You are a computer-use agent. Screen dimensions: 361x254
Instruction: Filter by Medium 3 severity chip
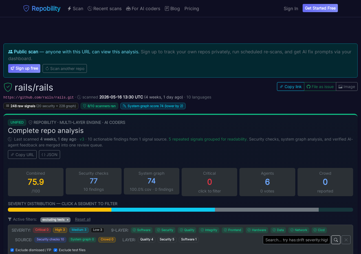(79, 230)
